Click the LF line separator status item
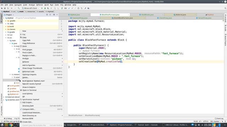Screen dimensions: 227x127 200,121
